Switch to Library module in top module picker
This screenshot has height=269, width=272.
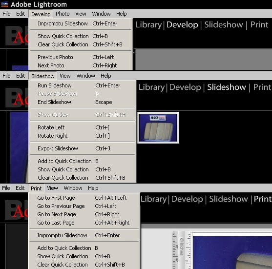[148, 24]
